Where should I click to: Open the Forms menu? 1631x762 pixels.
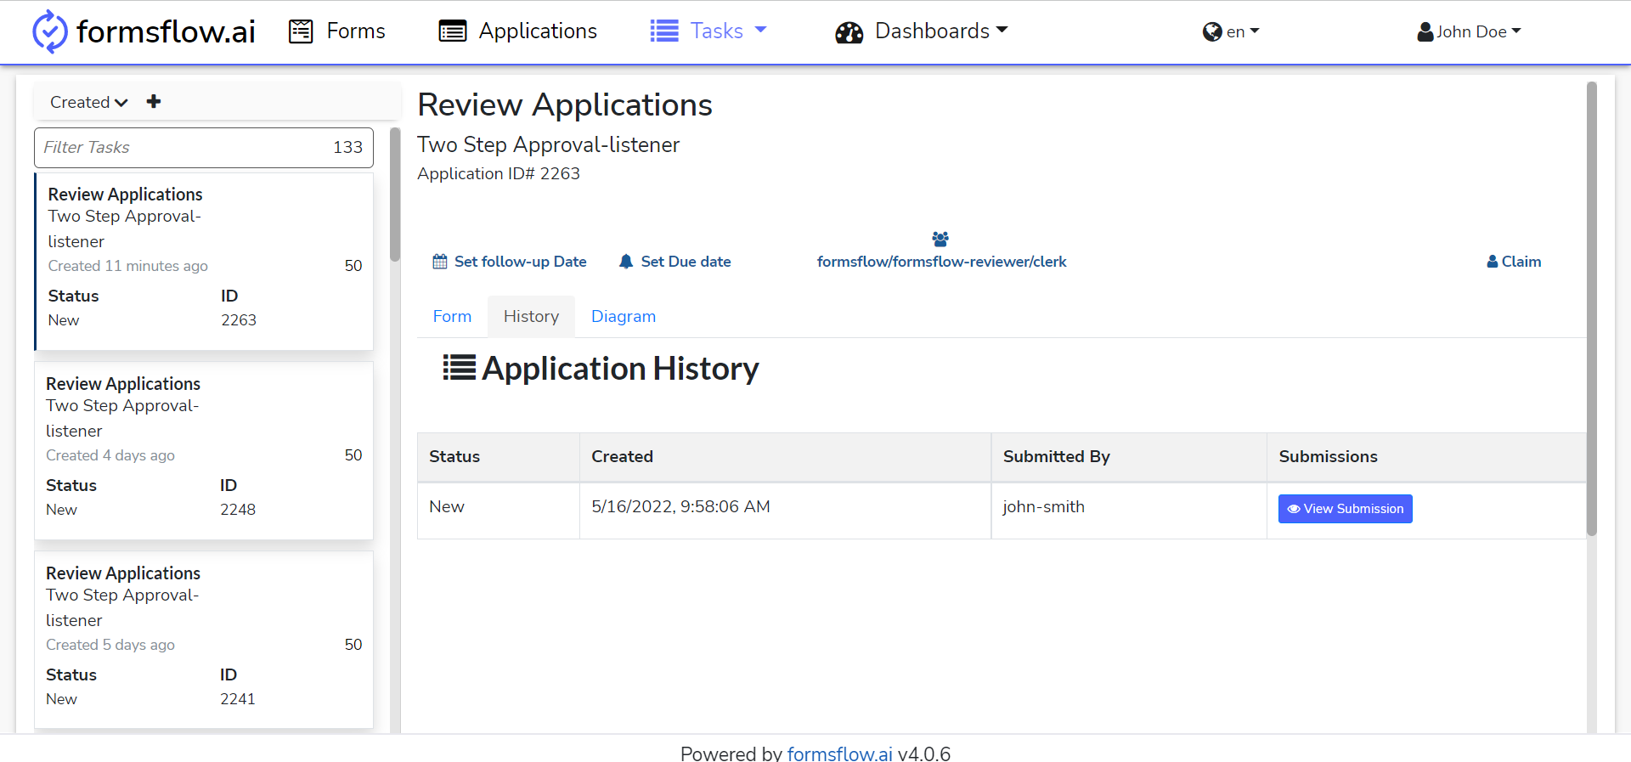(337, 31)
